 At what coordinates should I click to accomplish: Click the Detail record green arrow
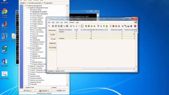95,26
